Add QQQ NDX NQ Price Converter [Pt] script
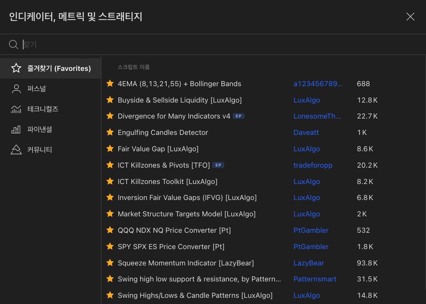This screenshot has width=426, height=304. pyautogui.click(x=174, y=230)
